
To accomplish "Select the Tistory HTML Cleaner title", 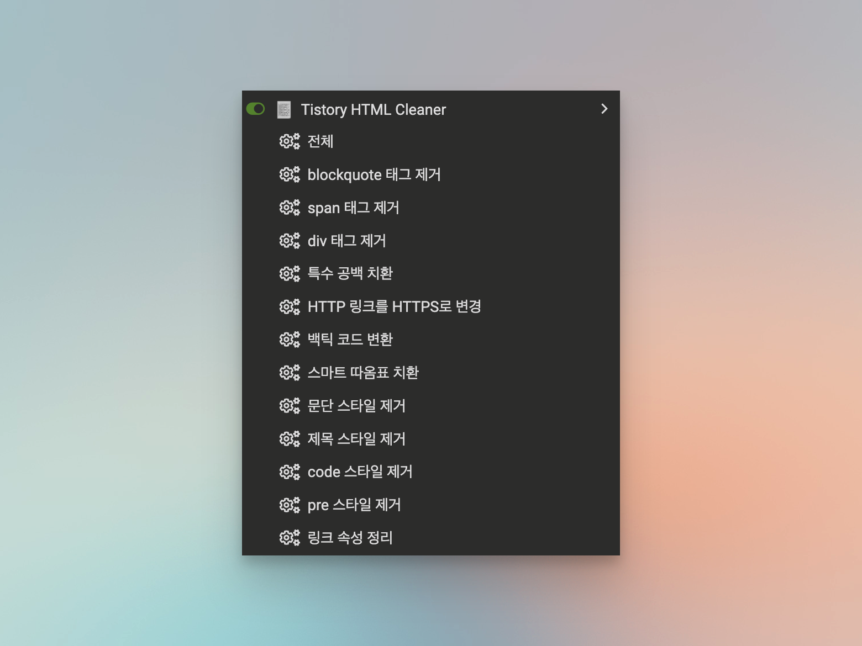I will [x=373, y=109].
